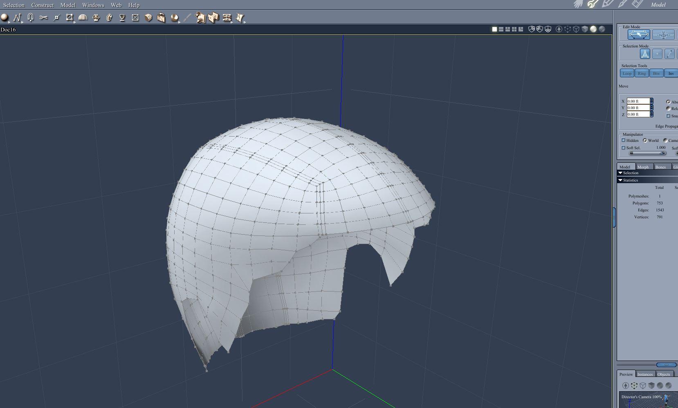This screenshot has height=408, width=678.
Task: Collapse the Statistics section
Action: (620, 180)
